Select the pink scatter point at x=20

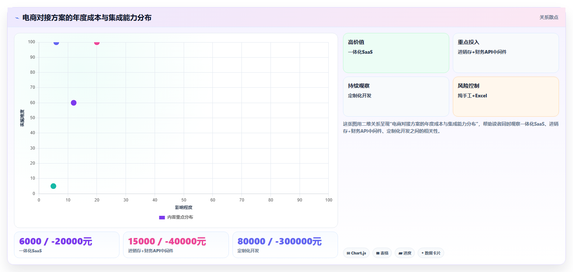point(97,42)
